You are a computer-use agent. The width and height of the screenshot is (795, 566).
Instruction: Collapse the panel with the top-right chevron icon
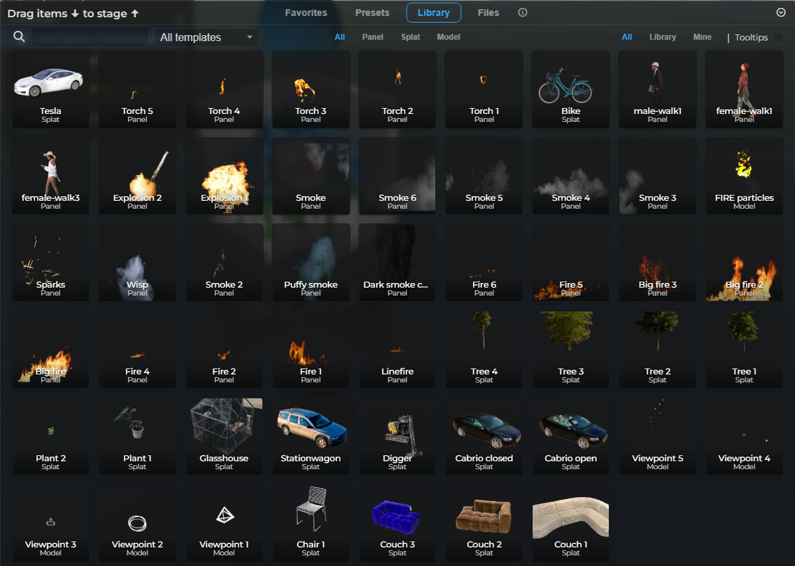(780, 13)
